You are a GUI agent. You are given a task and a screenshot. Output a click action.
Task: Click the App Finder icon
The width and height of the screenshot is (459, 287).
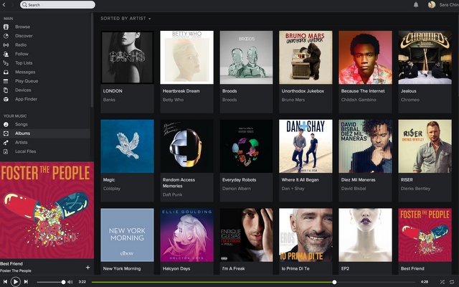point(6,99)
